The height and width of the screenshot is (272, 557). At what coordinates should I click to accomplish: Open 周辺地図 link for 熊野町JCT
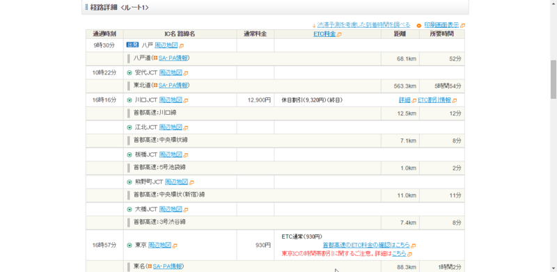pos(176,182)
